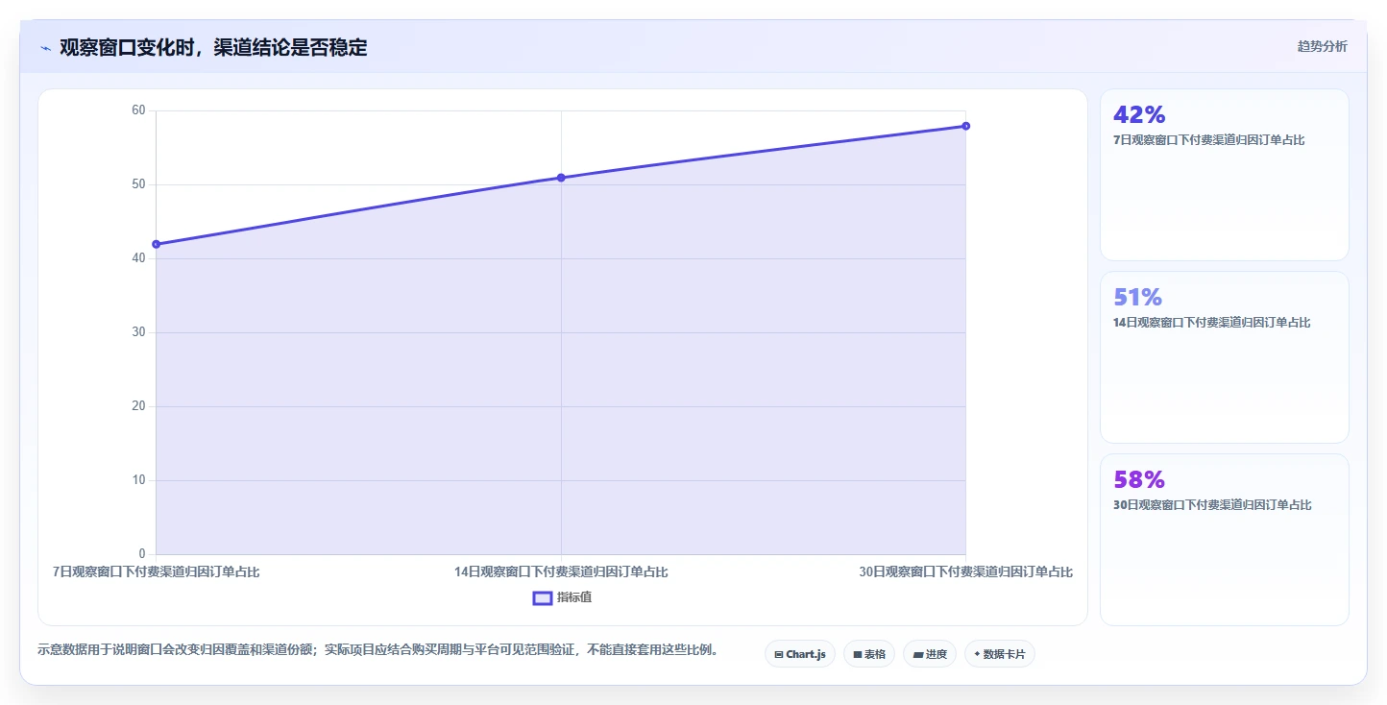Click x-axis label 7日观察窗口下付费渠道归因订单占比
Image resolution: width=1387 pixels, height=705 pixels.
[156, 571]
